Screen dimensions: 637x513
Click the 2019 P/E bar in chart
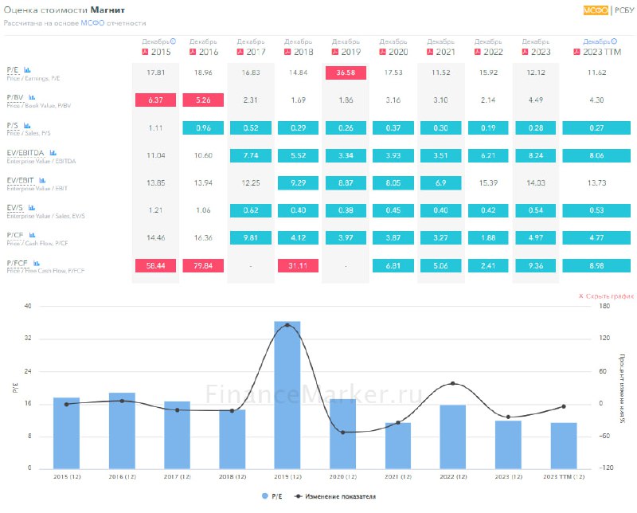point(287,395)
